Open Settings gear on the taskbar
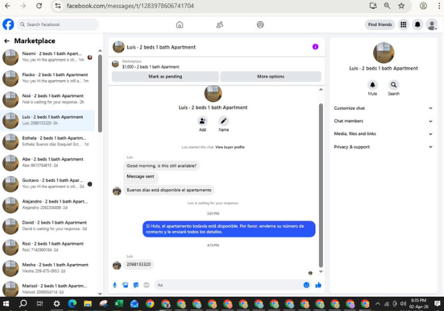Image resolution: width=444 pixels, height=311 pixels. coord(57,304)
